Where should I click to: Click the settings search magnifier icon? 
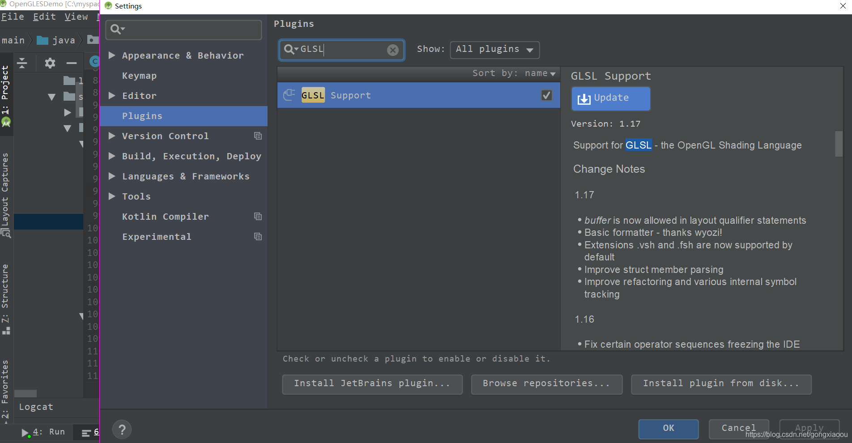117,30
